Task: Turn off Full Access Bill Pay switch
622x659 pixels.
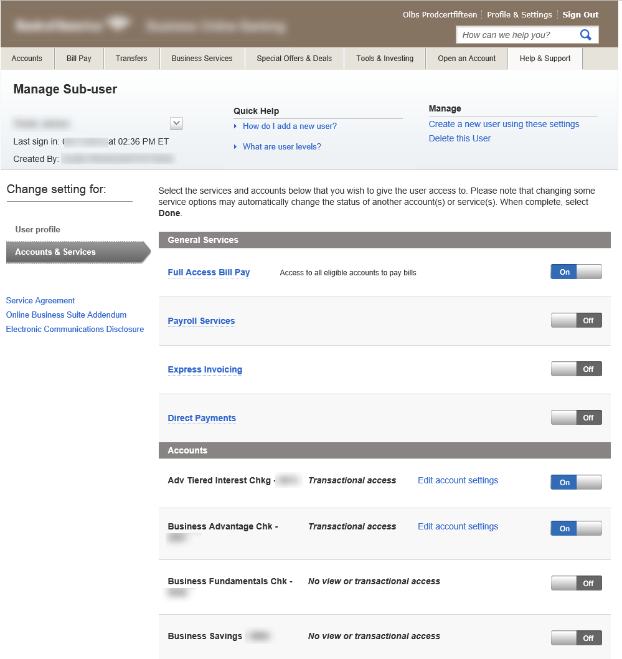Action: pyautogui.click(x=576, y=272)
